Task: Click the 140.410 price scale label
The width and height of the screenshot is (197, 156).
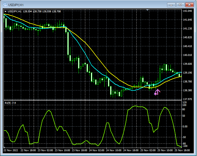Action: click(x=187, y=46)
